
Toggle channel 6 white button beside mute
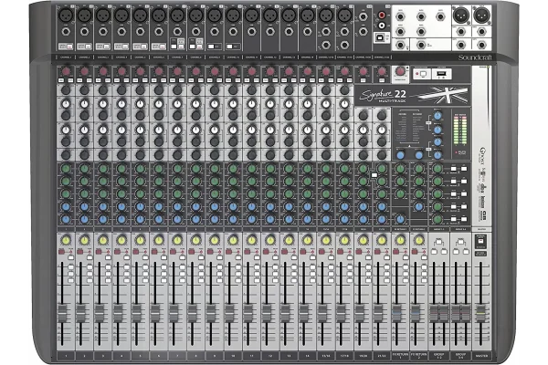pyautogui.click(x=163, y=257)
